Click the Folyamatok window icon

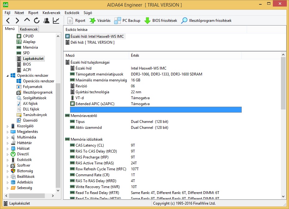coord(19,87)
